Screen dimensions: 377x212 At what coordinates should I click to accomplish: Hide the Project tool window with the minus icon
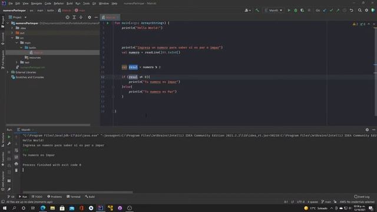point(96,17)
